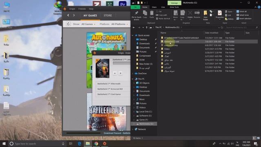
Task: Open Properties from the ribbon
Action: pos(219,15)
